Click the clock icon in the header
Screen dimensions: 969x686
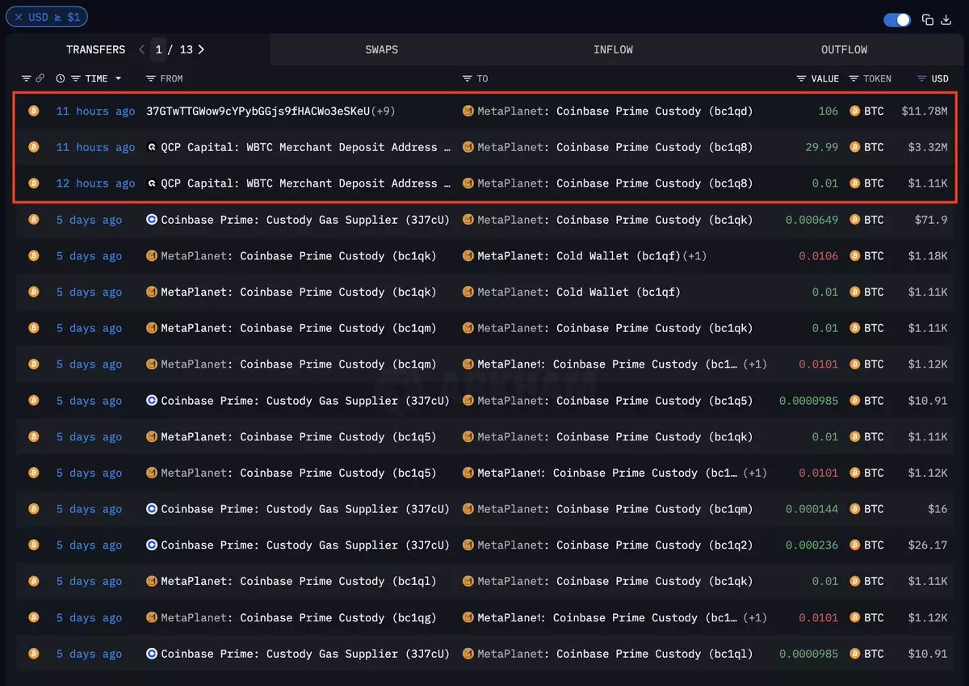click(61, 78)
